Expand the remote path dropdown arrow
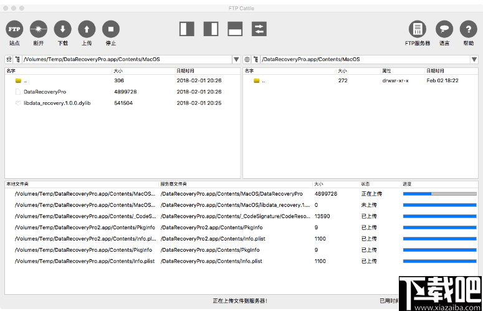Viewport: 483px width, 311px height. pos(474,59)
